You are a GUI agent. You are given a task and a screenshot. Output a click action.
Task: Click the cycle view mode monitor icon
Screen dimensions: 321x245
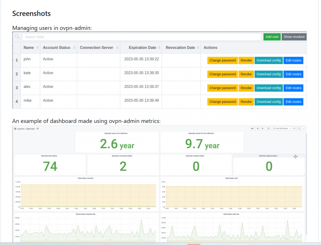coord(269,128)
